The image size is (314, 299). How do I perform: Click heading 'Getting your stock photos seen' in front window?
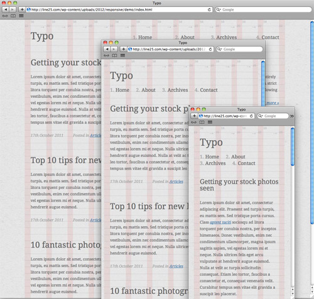point(239,185)
